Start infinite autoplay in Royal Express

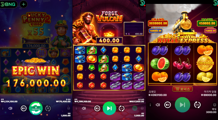point(197,105)
